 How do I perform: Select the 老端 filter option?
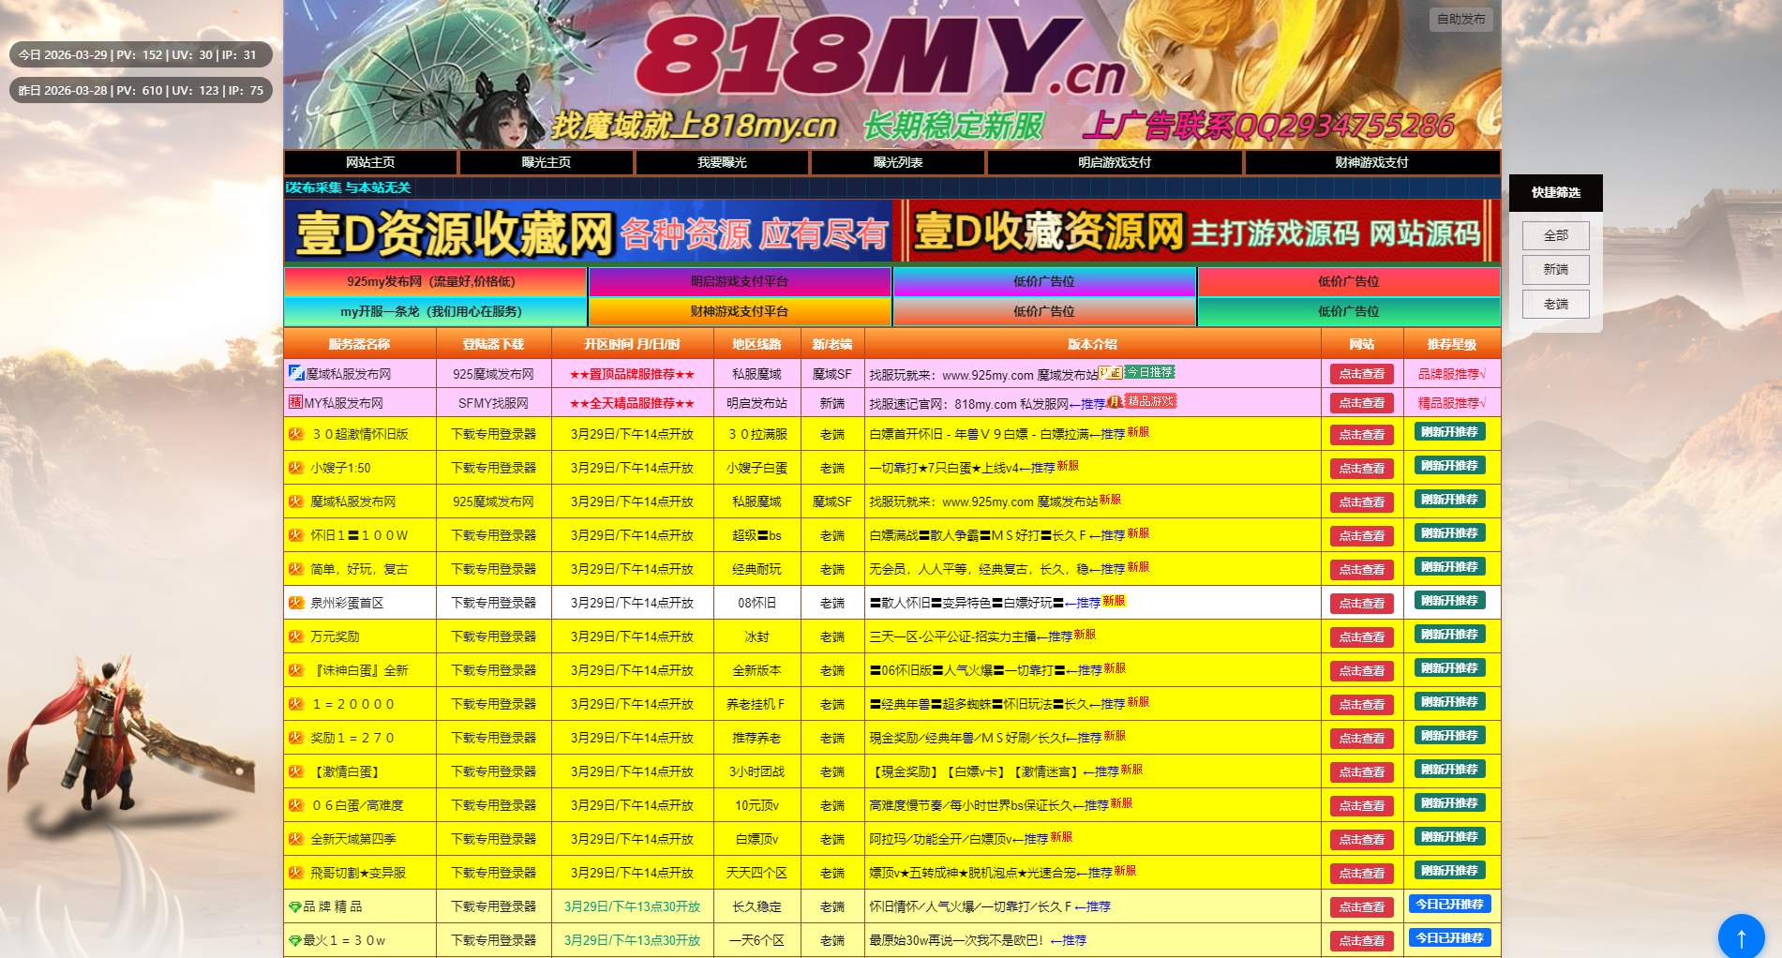coord(1555,304)
